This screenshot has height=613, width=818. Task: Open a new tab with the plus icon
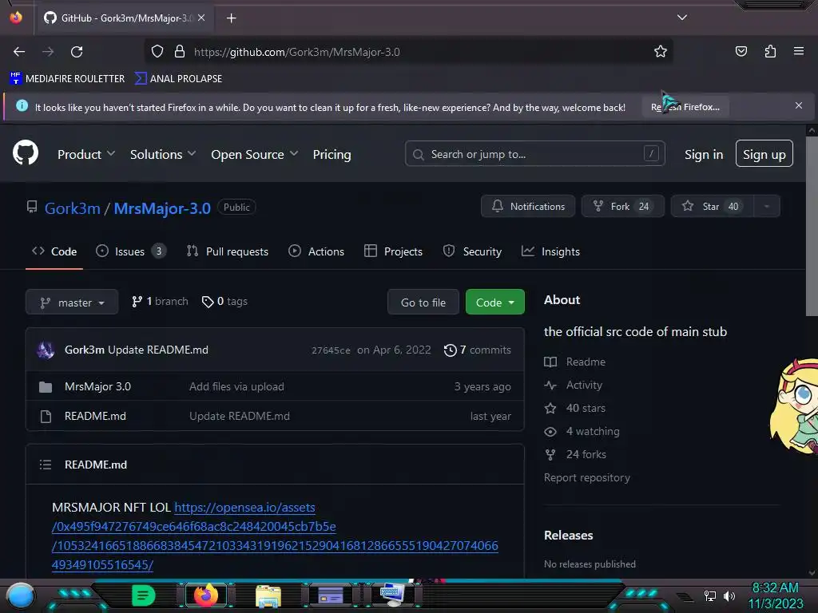pos(231,18)
